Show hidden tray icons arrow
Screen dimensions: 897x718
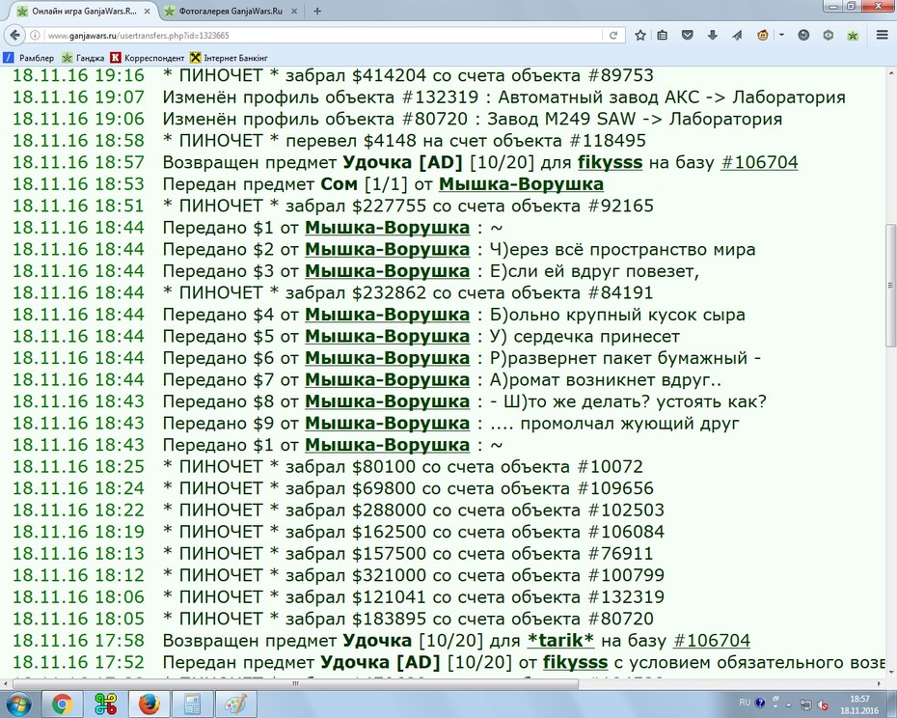pos(789,704)
